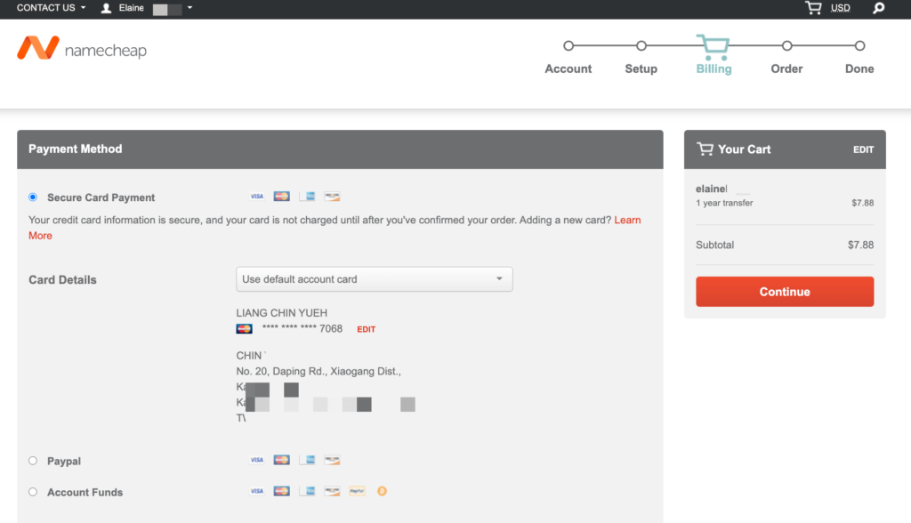
Task: Click the Discover icon in Account Funds row
Action: (332, 492)
